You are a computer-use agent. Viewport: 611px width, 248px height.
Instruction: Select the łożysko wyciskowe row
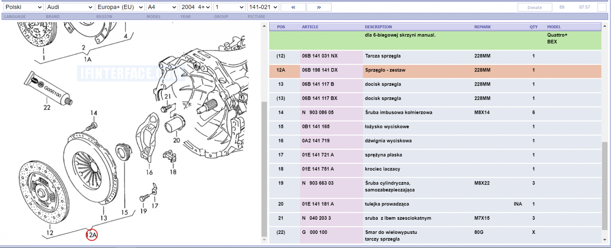pos(435,127)
